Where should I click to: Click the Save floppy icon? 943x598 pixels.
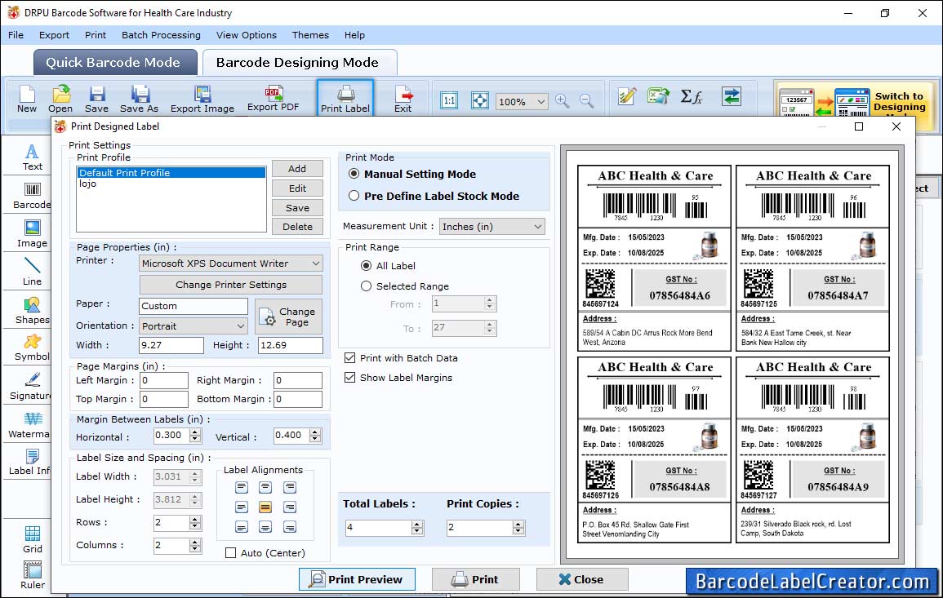click(96, 99)
